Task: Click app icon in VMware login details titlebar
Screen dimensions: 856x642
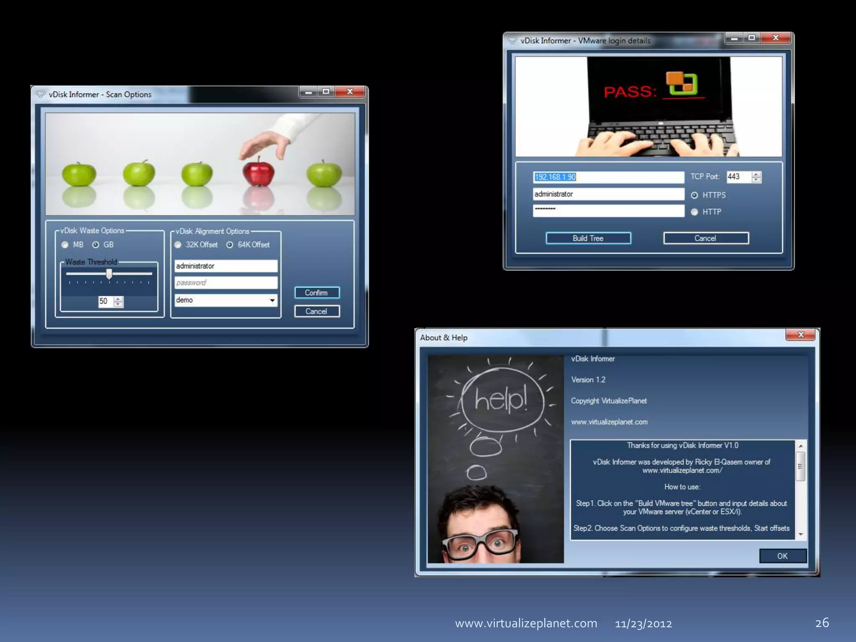Action: coord(512,41)
